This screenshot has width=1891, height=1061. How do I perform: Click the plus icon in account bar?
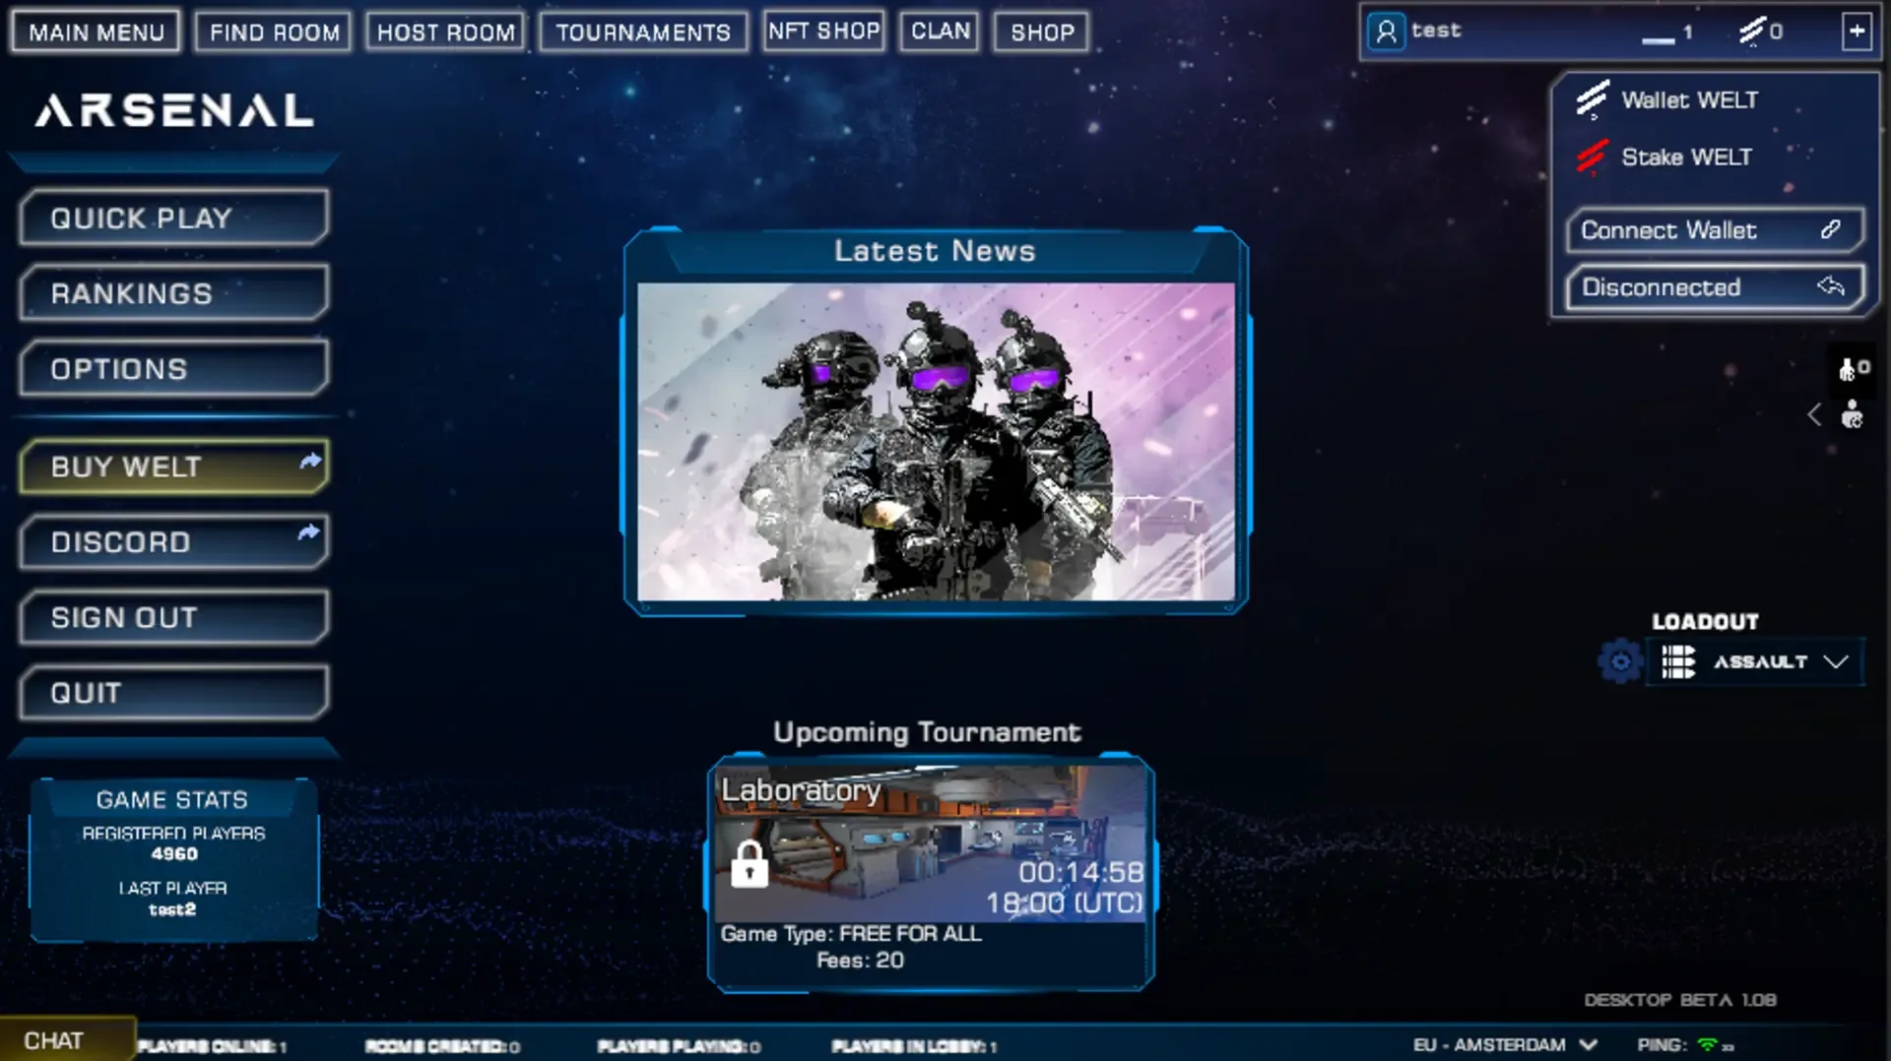tap(1857, 31)
